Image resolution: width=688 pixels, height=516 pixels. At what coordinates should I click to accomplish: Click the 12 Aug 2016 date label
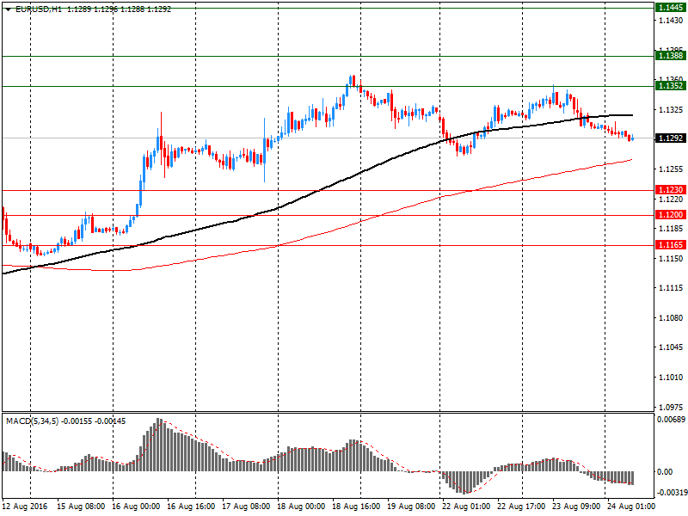[25, 507]
